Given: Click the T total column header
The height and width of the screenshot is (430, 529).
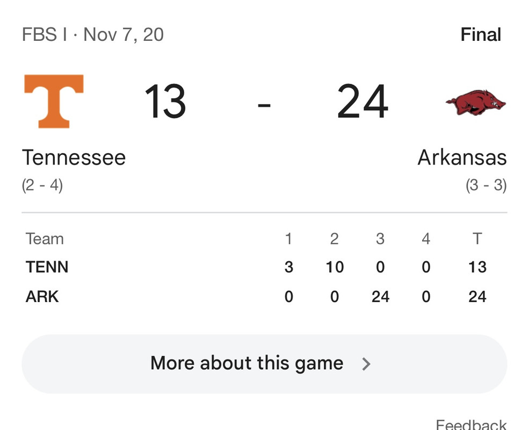Looking at the screenshot, I should tap(477, 239).
